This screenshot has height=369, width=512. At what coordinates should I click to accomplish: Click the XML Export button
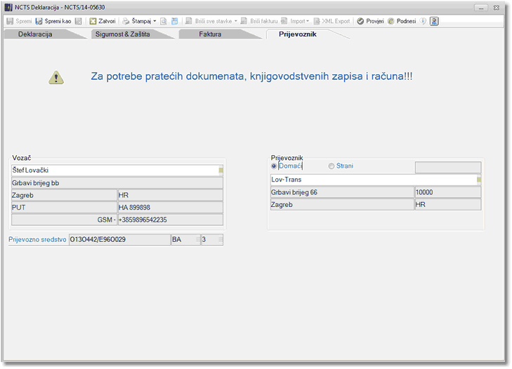point(332,21)
